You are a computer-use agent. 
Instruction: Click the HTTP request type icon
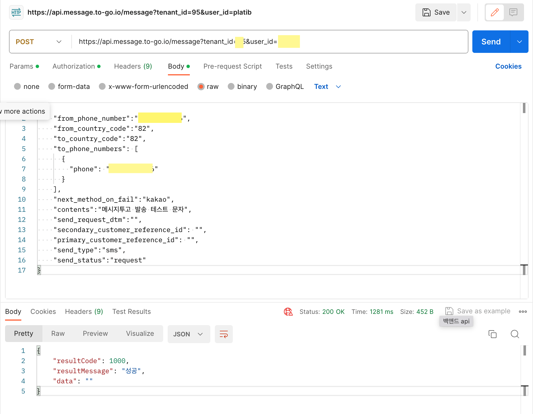point(16,12)
